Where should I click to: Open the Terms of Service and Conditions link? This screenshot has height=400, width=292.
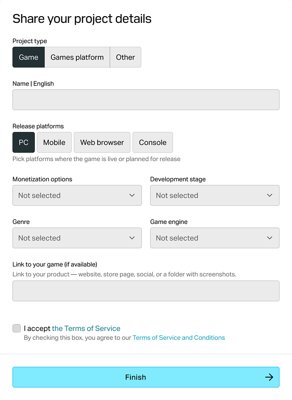[x=179, y=338]
